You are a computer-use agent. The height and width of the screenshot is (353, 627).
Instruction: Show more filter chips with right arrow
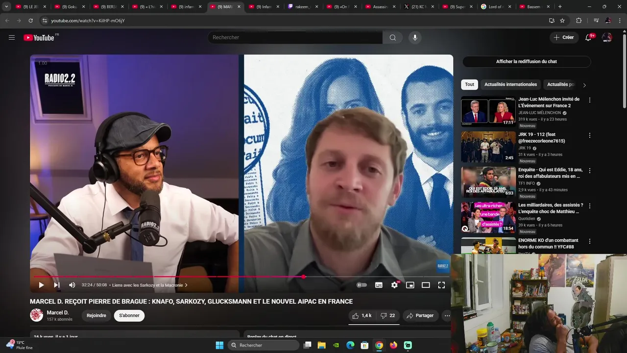(584, 85)
